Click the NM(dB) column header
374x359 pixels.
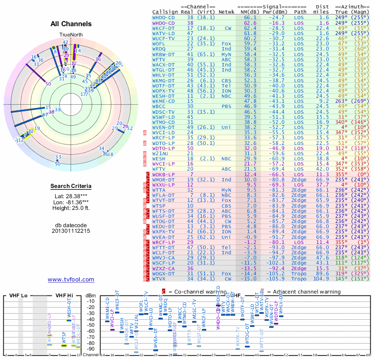click(x=250, y=12)
